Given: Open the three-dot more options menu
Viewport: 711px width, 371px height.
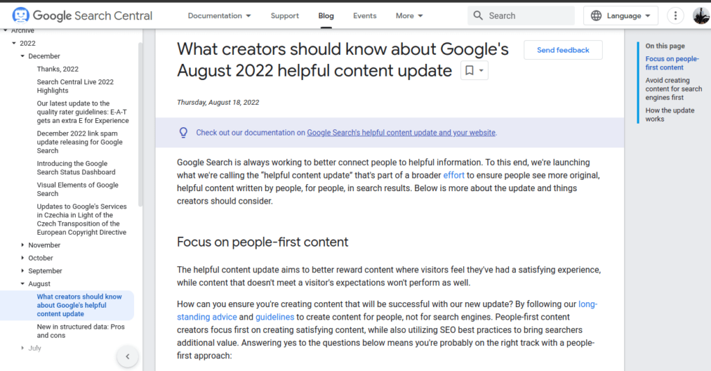Looking at the screenshot, I should point(675,15).
